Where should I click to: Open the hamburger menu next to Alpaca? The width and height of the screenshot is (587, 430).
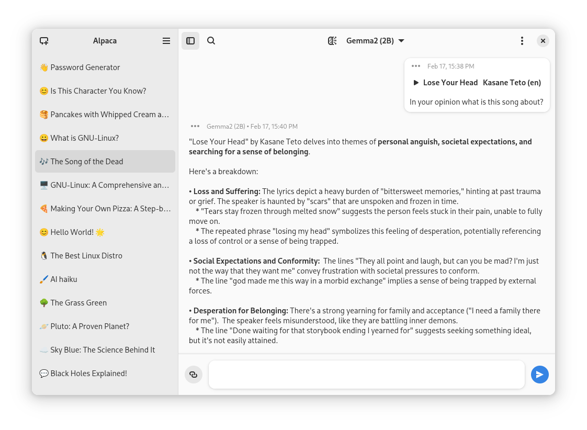[166, 41]
